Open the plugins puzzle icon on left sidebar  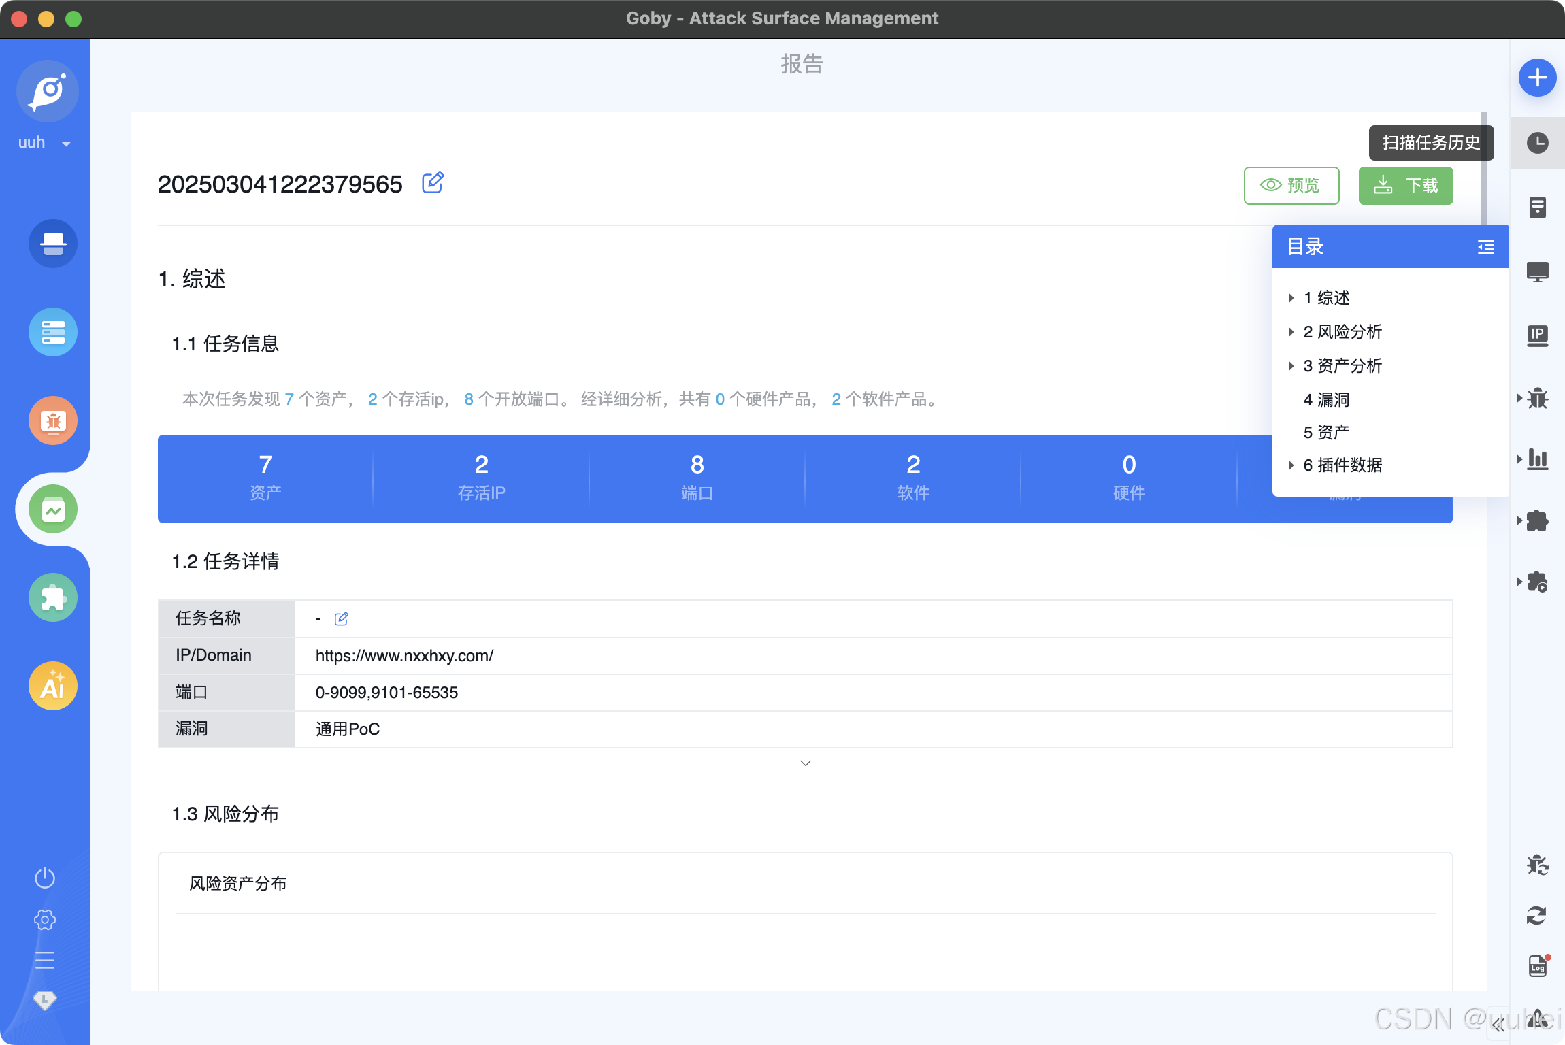[x=53, y=597]
